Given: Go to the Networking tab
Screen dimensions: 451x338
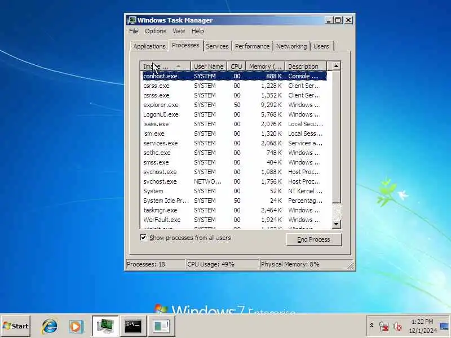Looking at the screenshot, I should click(291, 46).
